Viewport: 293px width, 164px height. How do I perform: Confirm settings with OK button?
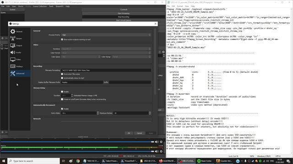click(x=129, y=133)
